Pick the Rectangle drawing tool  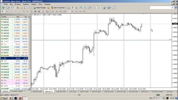coord(39,11)
